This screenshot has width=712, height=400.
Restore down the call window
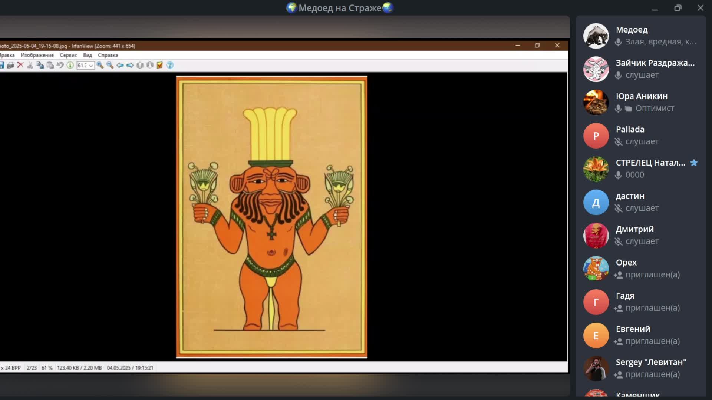point(678,8)
